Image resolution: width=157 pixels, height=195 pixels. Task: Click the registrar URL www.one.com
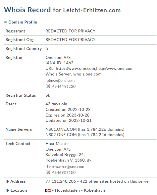pos(94,69)
